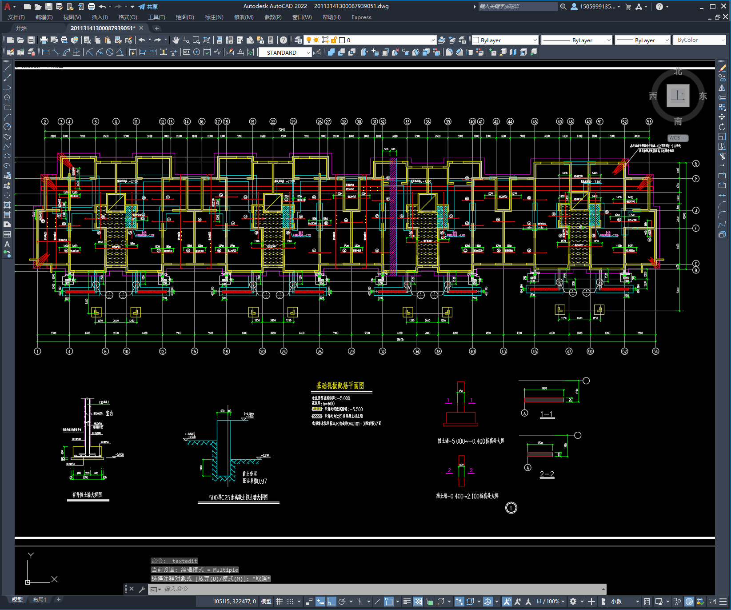The image size is (731, 610).
Task: Select the Diameter dimension tool
Action: point(110,52)
